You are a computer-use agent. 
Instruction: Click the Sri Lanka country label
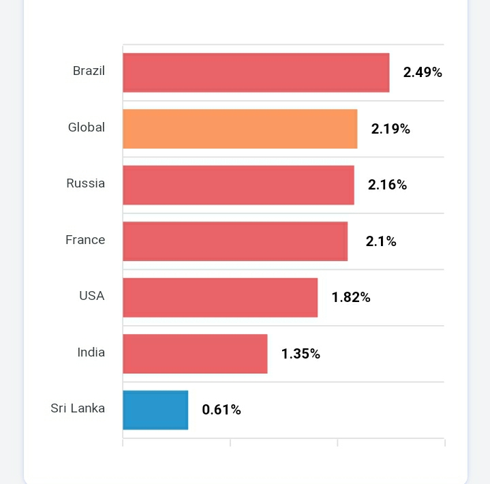click(x=78, y=408)
